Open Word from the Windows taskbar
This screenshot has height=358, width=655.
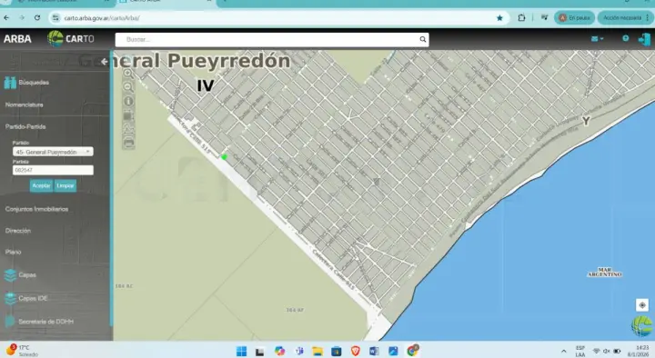374,351
